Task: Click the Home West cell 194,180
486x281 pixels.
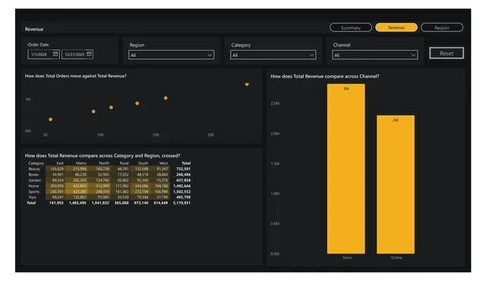Action: coord(161,186)
